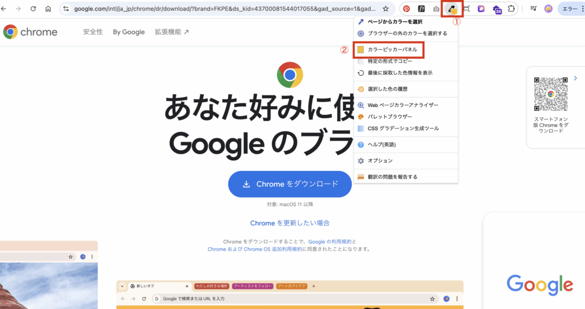Open the 'Chrome を更新したい場合' link
The image size is (585, 309).
click(290, 223)
